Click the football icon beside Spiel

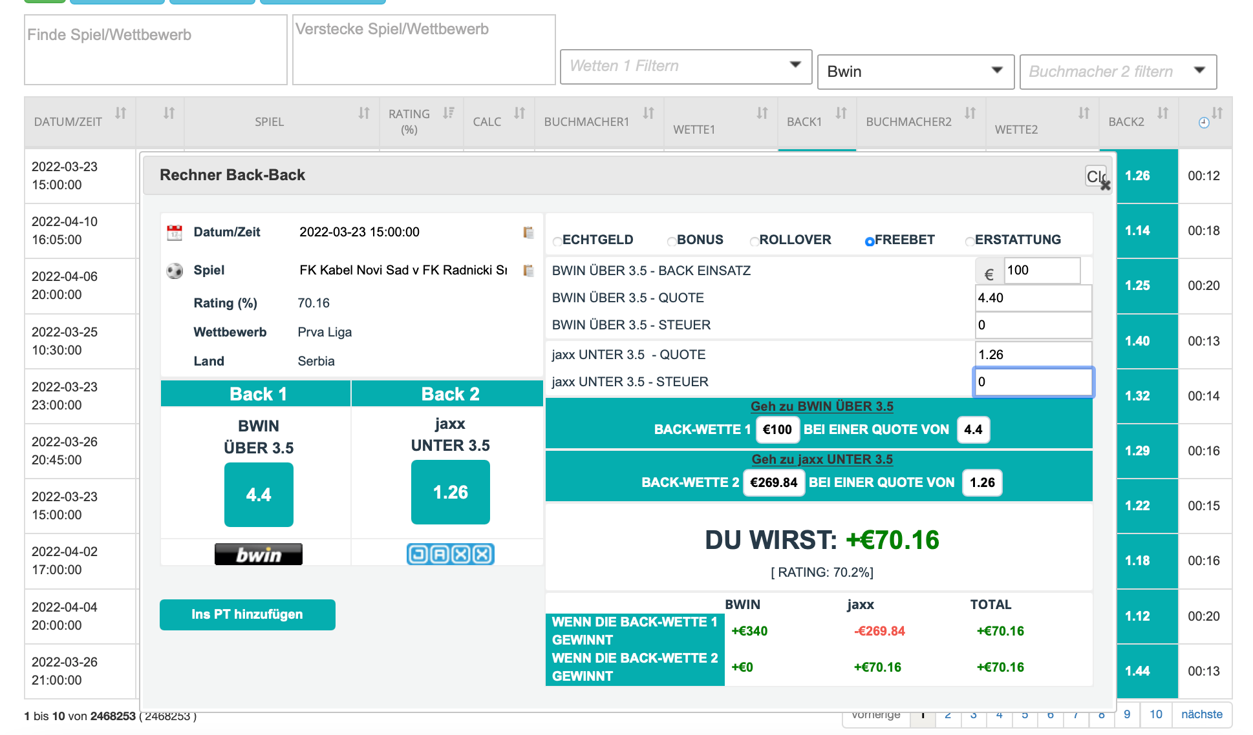tap(175, 271)
